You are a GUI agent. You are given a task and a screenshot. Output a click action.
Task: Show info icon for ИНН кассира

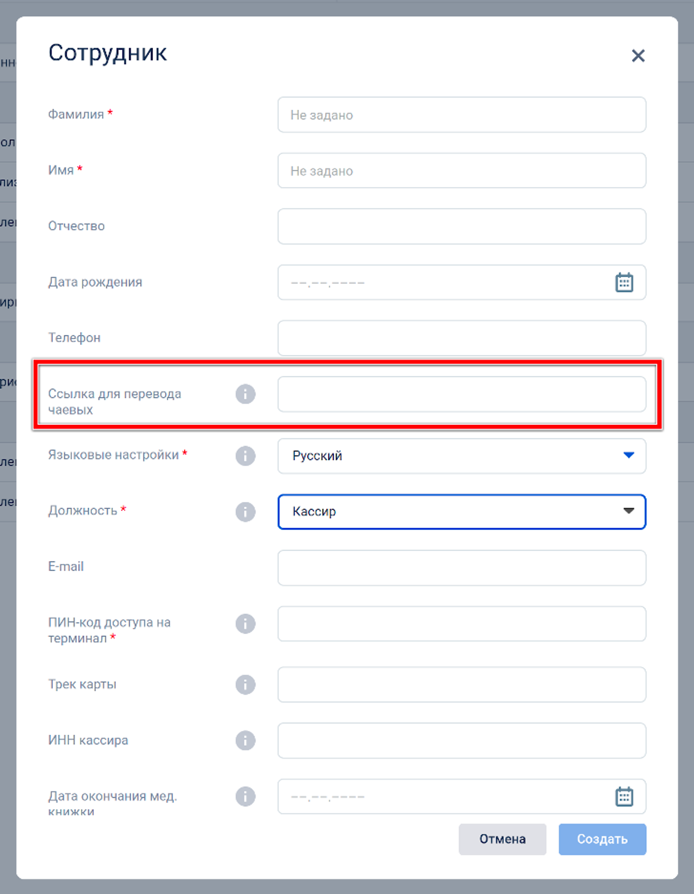coord(245,740)
